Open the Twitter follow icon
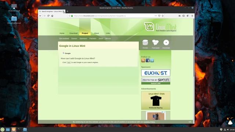The height and width of the screenshot is (132, 235). [x=152, y=60]
